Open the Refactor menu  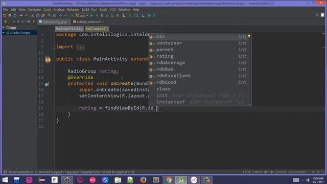[x=73, y=10]
